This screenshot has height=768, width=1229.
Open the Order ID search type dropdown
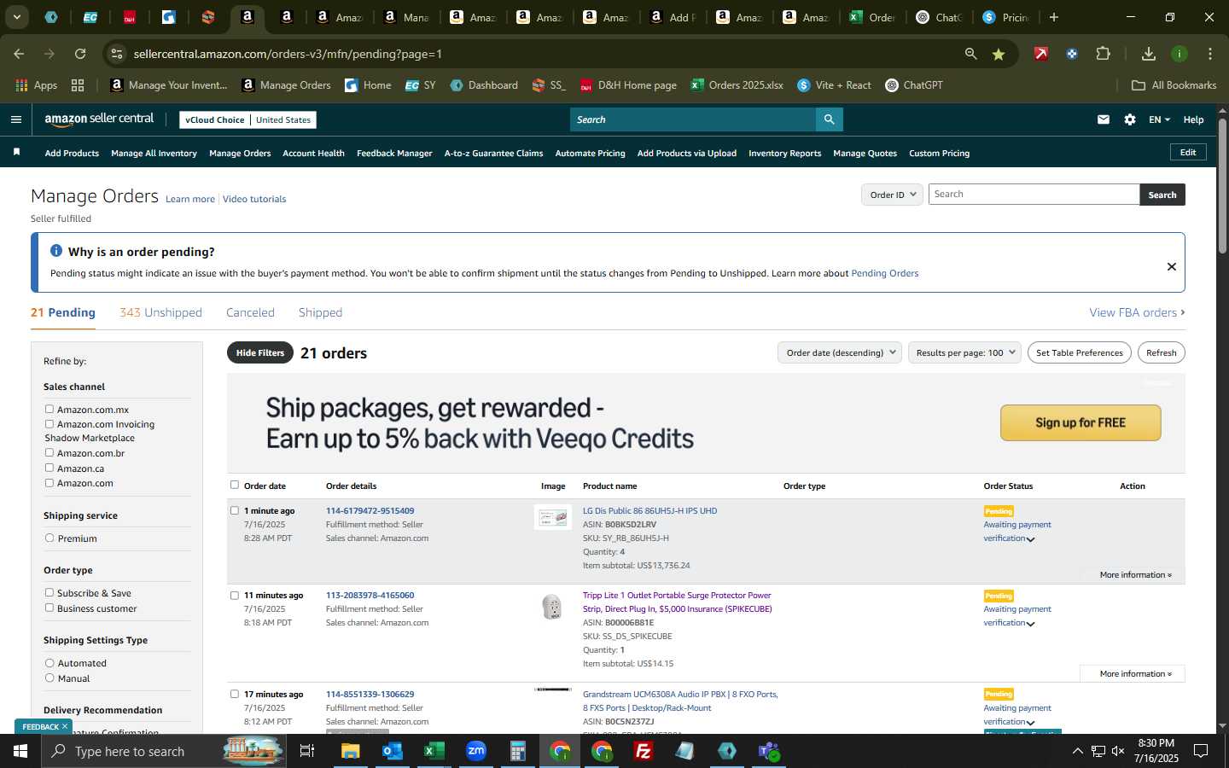coord(892,195)
